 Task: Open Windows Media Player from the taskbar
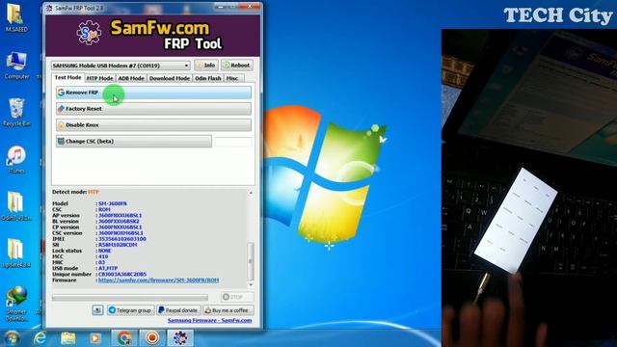coord(94,338)
